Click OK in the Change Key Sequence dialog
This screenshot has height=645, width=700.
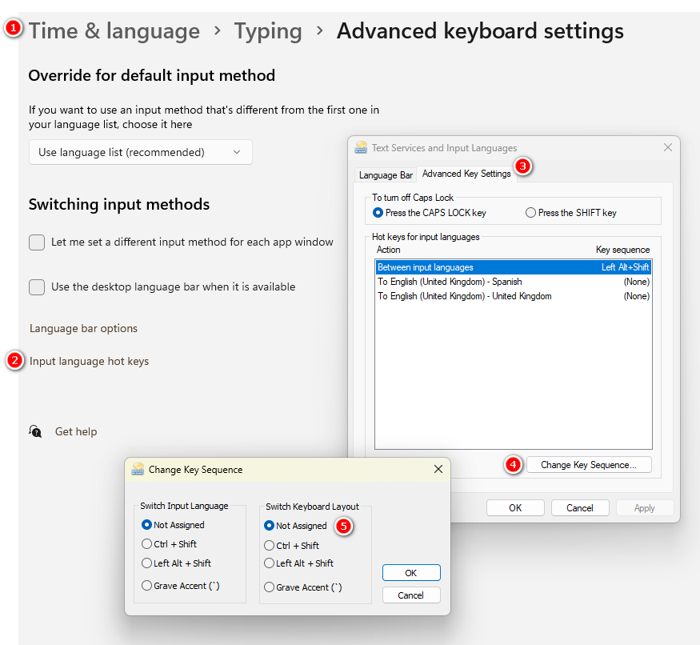click(x=410, y=573)
